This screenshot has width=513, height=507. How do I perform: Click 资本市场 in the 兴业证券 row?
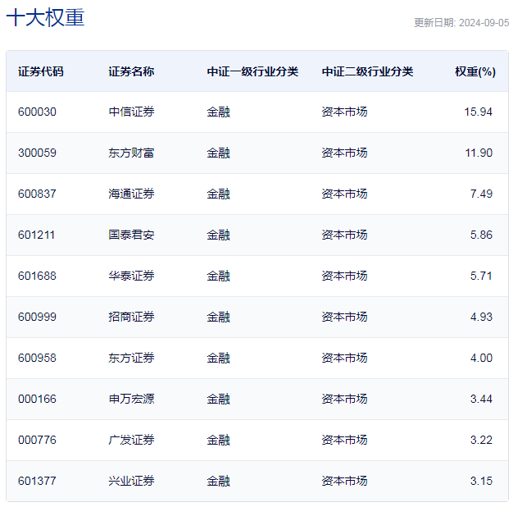point(344,481)
